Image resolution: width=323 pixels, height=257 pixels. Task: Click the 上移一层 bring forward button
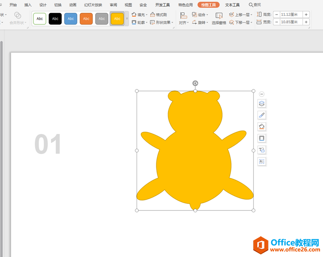pyautogui.click(x=241, y=15)
